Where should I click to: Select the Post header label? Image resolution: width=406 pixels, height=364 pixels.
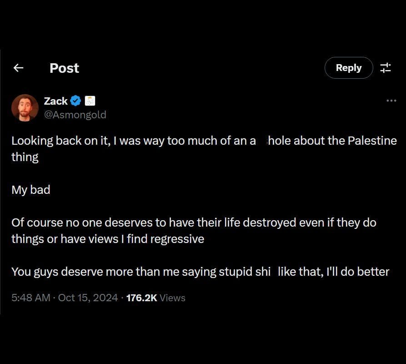click(64, 68)
